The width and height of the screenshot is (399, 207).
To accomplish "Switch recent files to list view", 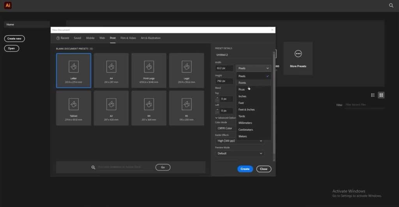I will [373, 95].
